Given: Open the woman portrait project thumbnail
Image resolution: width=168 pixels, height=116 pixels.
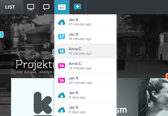Looking at the screenshot, I should 153,97.
